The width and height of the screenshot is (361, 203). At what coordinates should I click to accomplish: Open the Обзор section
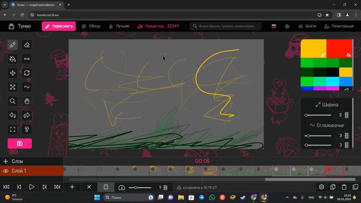click(91, 27)
